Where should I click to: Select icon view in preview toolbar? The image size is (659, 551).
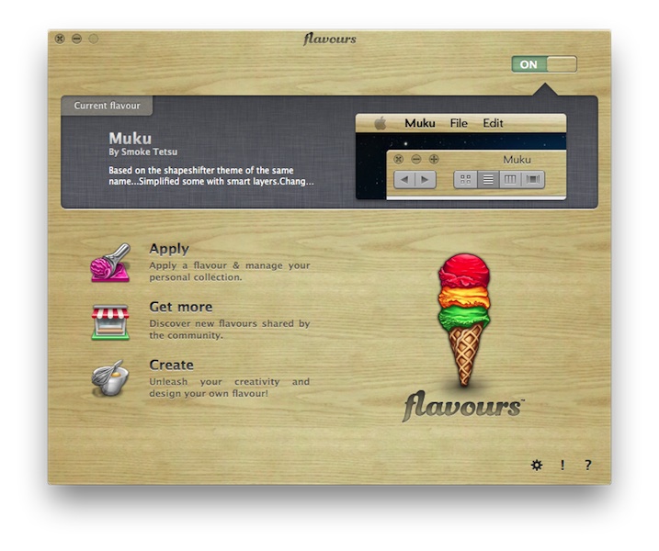click(466, 180)
